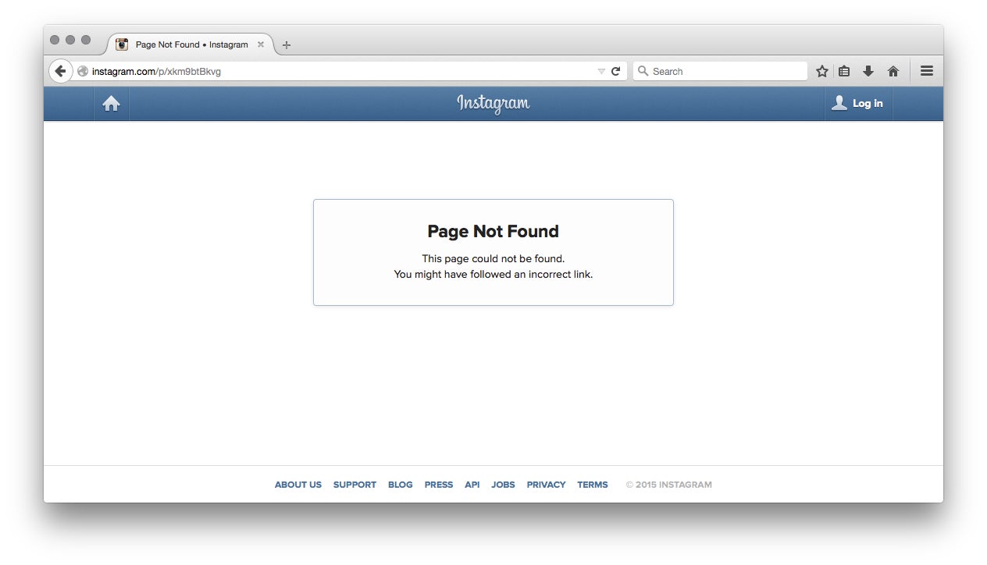This screenshot has height=565, width=987.
Task: Open a new tab with plus button
Action: [x=287, y=45]
